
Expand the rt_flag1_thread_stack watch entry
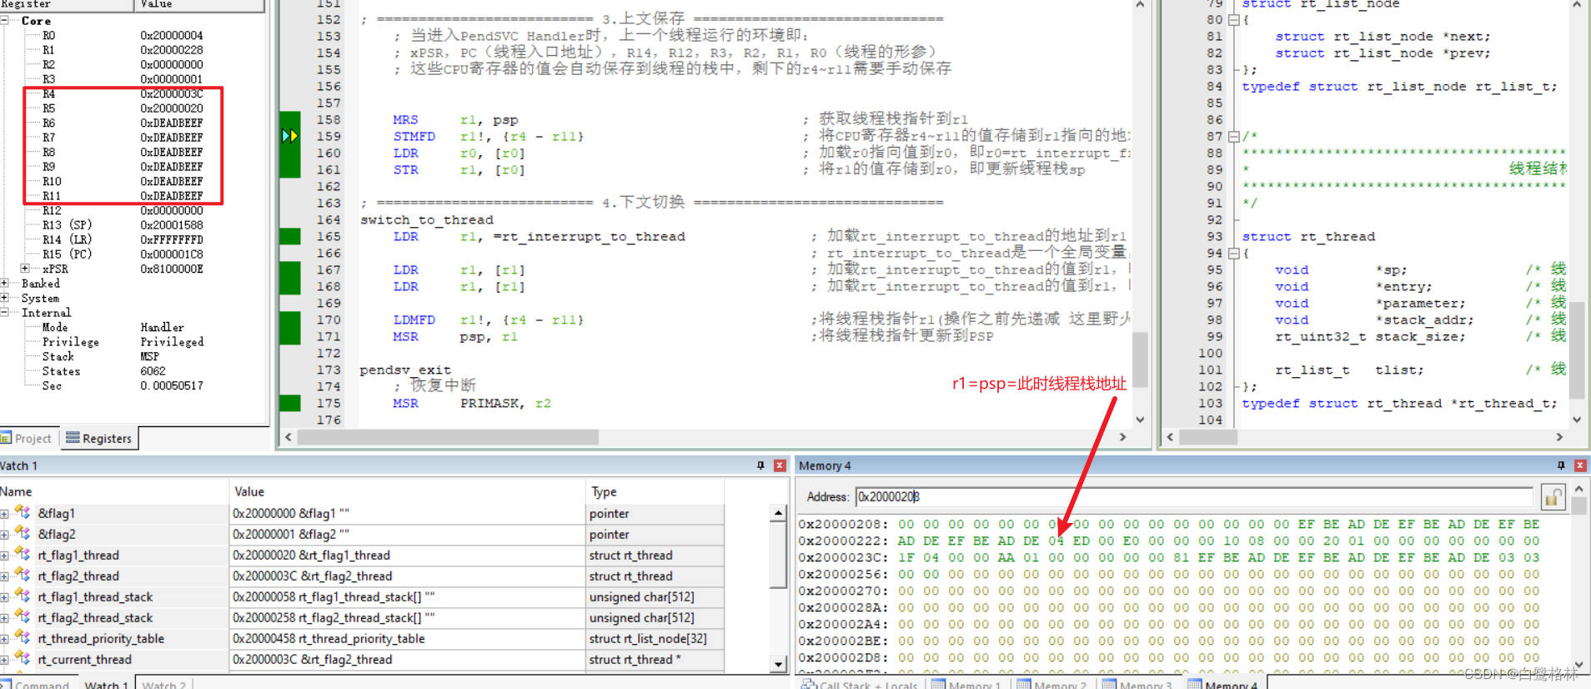click(x=4, y=597)
